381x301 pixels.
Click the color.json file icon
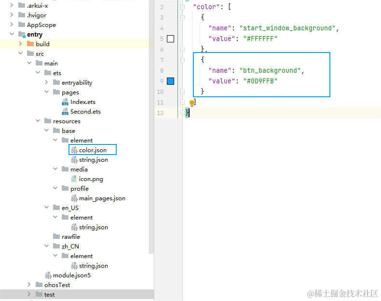[x=74, y=150]
